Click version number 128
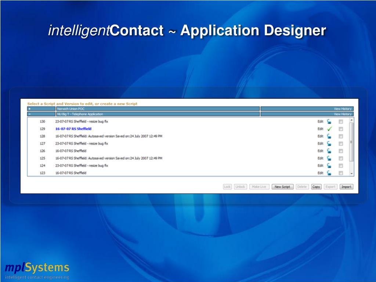 pos(43,136)
